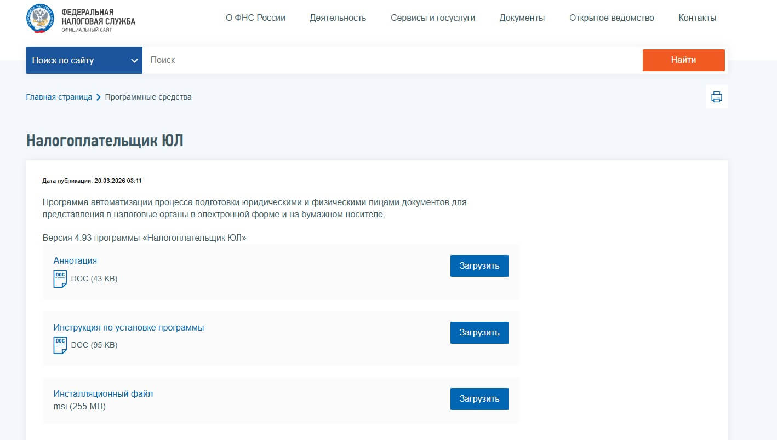Click the DOC file icon under Аннотация
The image size is (777, 440).
(60, 279)
